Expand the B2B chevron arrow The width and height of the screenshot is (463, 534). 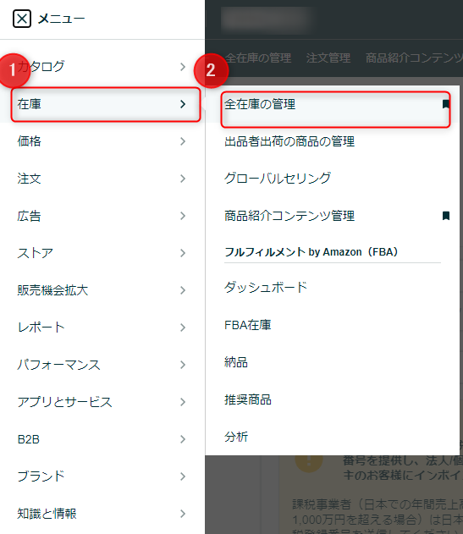183,439
